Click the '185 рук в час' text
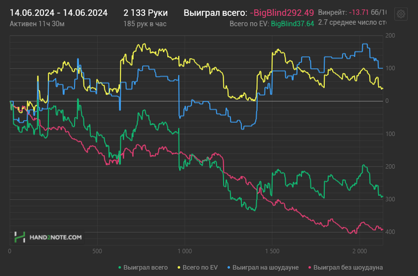 pyautogui.click(x=145, y=24)
